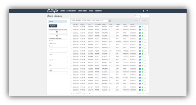Tick the checkbox of the second table row
This screenshot has height=105, width=196.
pos(72,30)
